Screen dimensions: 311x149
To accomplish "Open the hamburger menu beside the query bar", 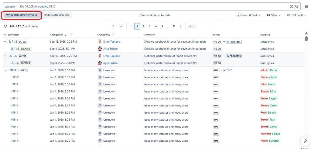I will click(x=306, y=6).
